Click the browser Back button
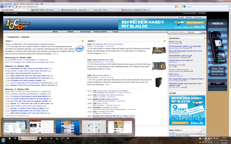231x144 pixels. tap(2, 6)
